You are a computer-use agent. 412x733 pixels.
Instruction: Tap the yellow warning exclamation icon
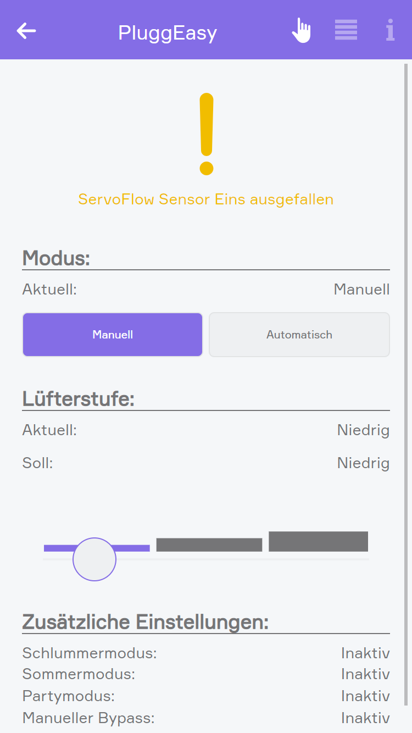tap(206, 134)
